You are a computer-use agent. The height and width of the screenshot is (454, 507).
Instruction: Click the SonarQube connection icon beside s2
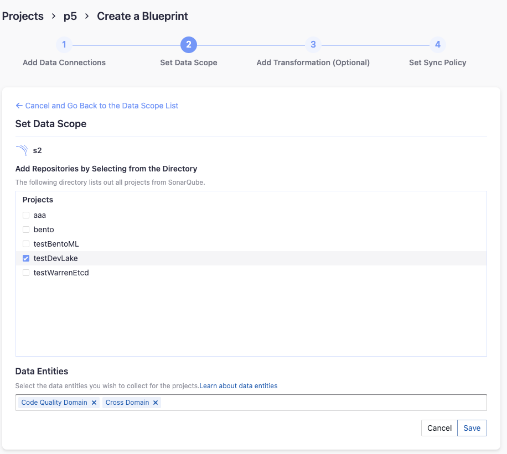22,150
